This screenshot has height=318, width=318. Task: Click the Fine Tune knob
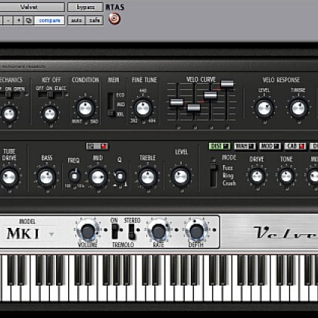[143, 108]
